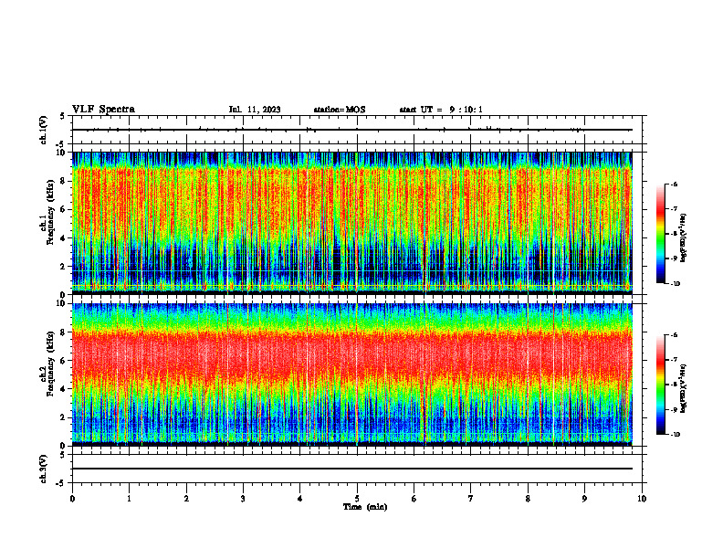This screenshot has width=723, height=559.
Task: Click the time axis tick label "5"
Action: (357, 499)
